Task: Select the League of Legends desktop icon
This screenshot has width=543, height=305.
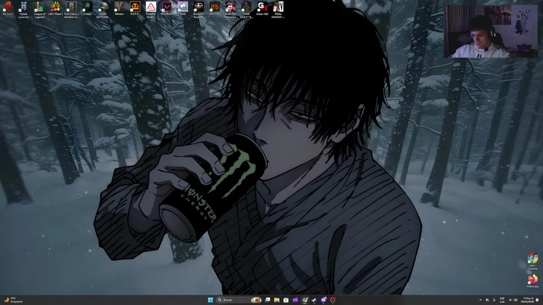Action: point(39,10)
